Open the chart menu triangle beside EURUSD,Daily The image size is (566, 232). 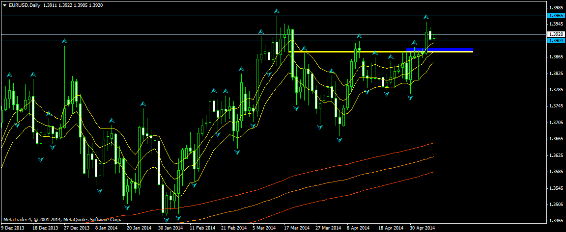pos(4,6)
